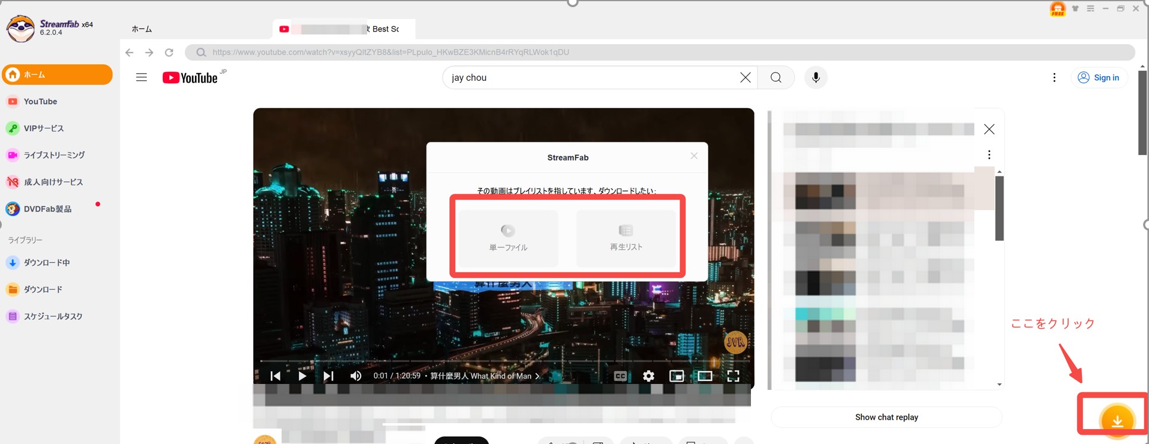
Task: Click the JVR channel watermark on the video
Action: [x=736, y=342]
